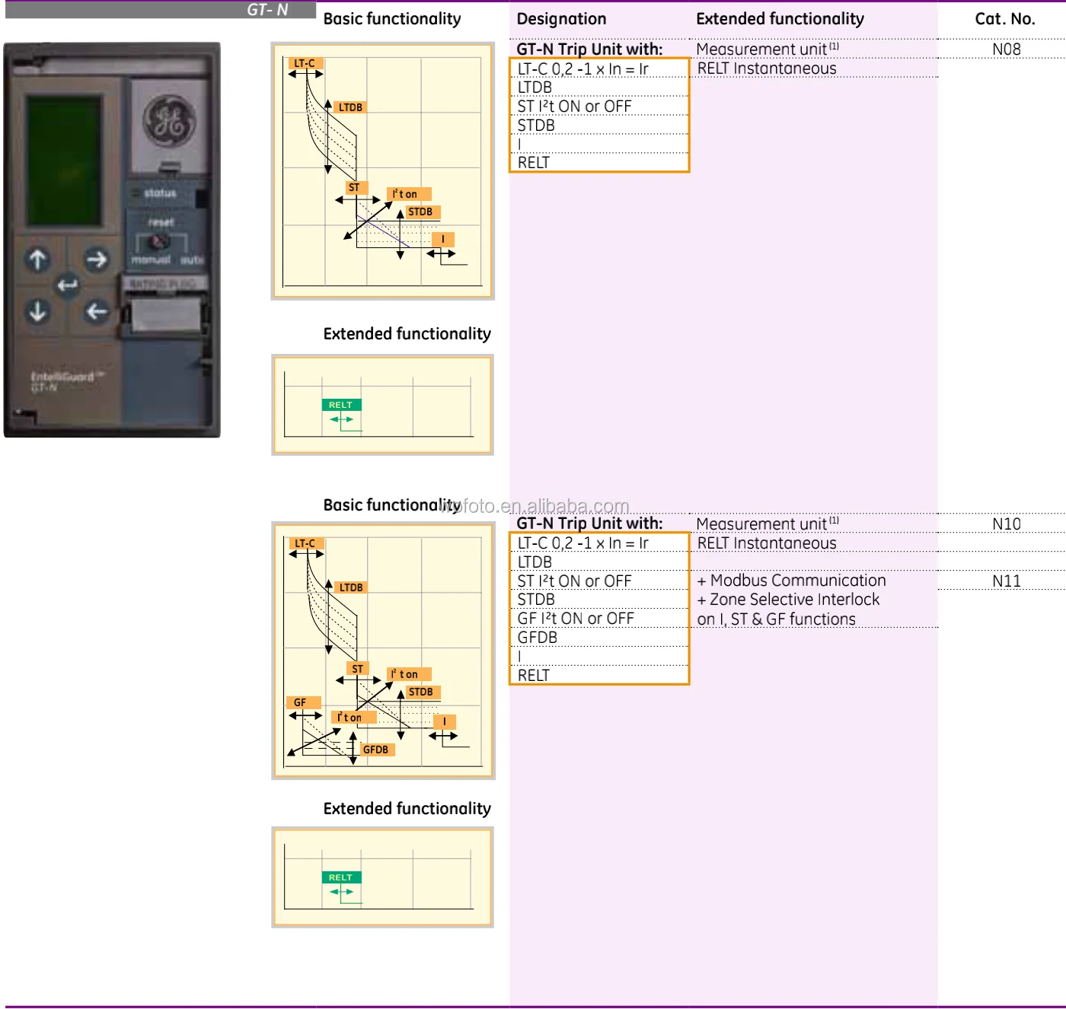Click the right arrow key on the trip unit
This screenshot has width=1066, height=1009.
[x=96, y=259]
